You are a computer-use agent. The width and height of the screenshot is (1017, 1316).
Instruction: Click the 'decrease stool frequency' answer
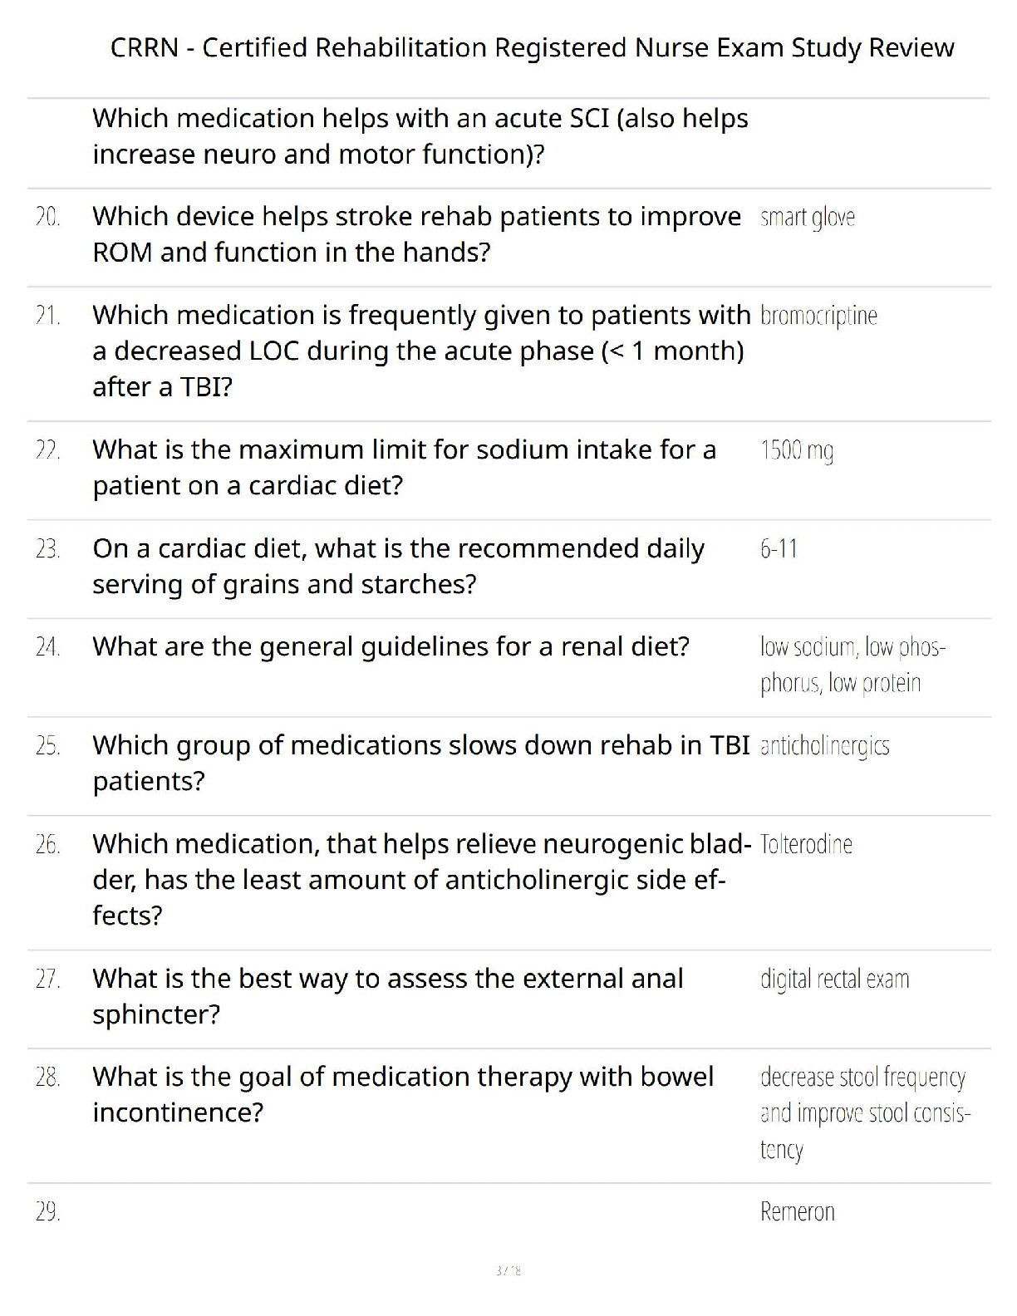click(866, 1113)
